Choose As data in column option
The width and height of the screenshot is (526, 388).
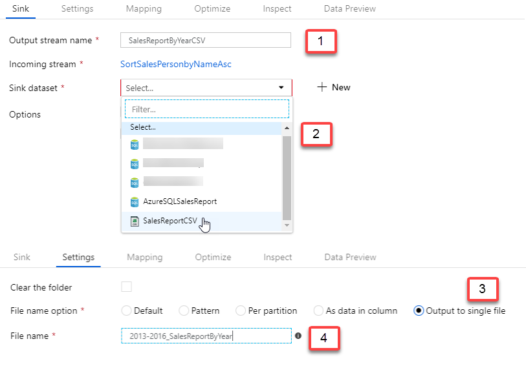click(318, 311)
